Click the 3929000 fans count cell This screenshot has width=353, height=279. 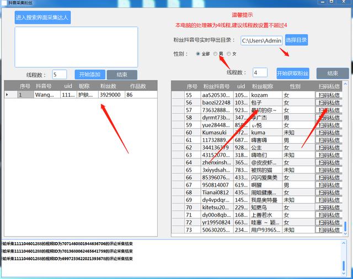(x=111, y=95)
